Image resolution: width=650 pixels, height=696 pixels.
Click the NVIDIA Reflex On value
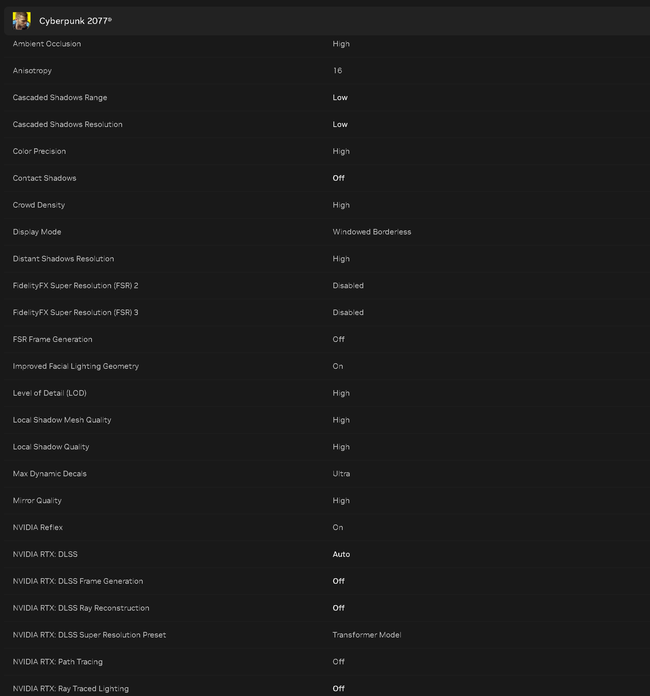click(337, 527)
